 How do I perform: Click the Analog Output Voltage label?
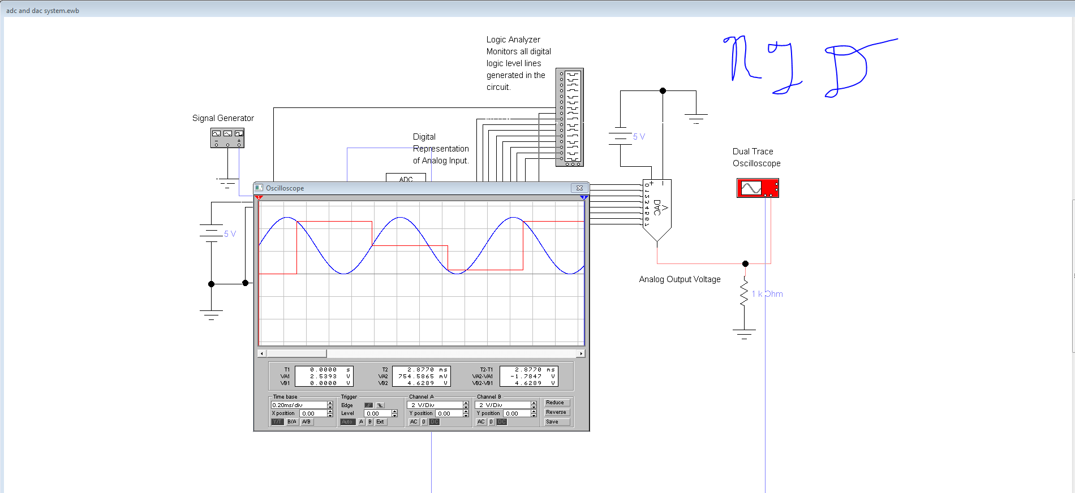680,279
